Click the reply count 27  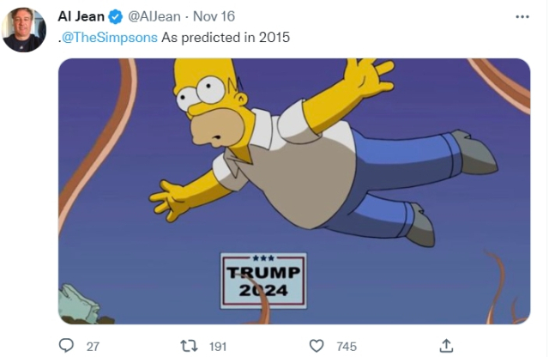click(94, 346)
